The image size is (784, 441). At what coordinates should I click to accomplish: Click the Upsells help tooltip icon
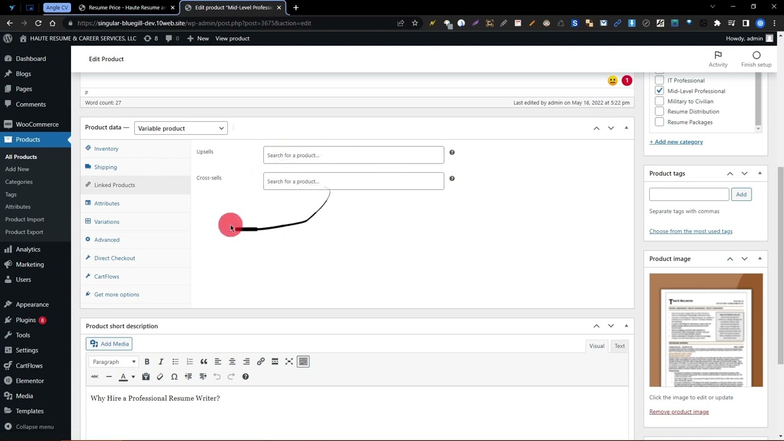coord(452,153)
